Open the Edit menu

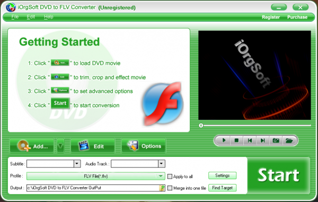[31, 17]
